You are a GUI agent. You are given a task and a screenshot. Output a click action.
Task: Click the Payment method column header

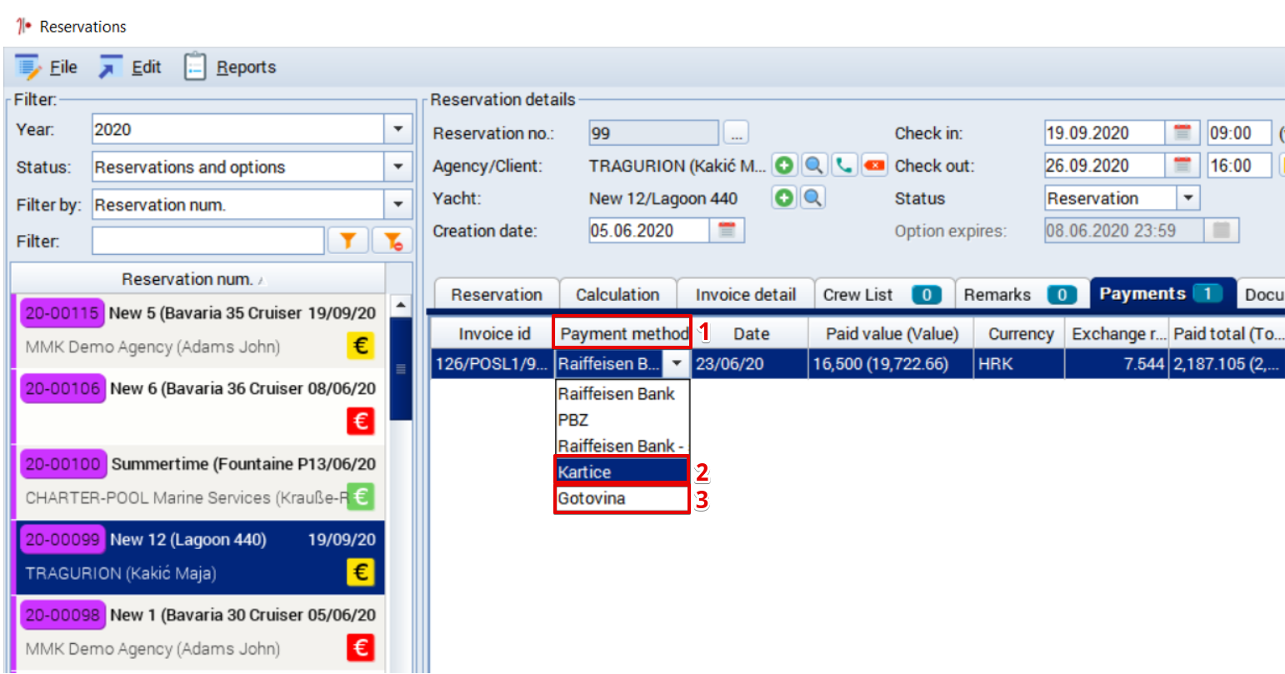point(624,334)
